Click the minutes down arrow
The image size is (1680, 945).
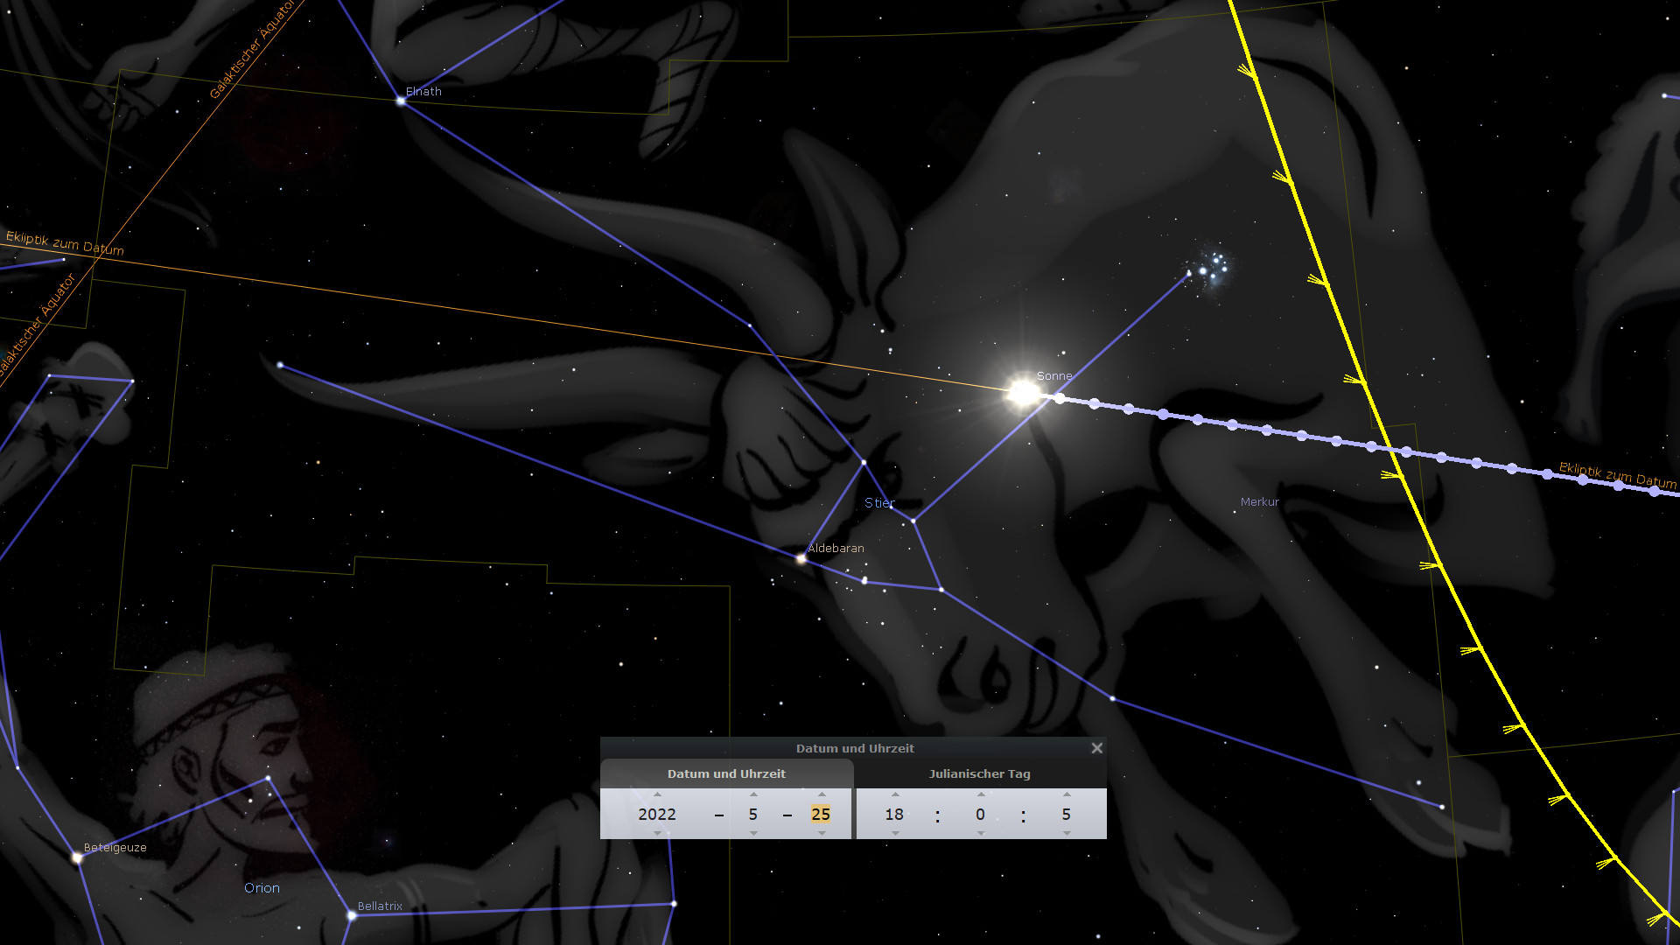tap(980, 833)
